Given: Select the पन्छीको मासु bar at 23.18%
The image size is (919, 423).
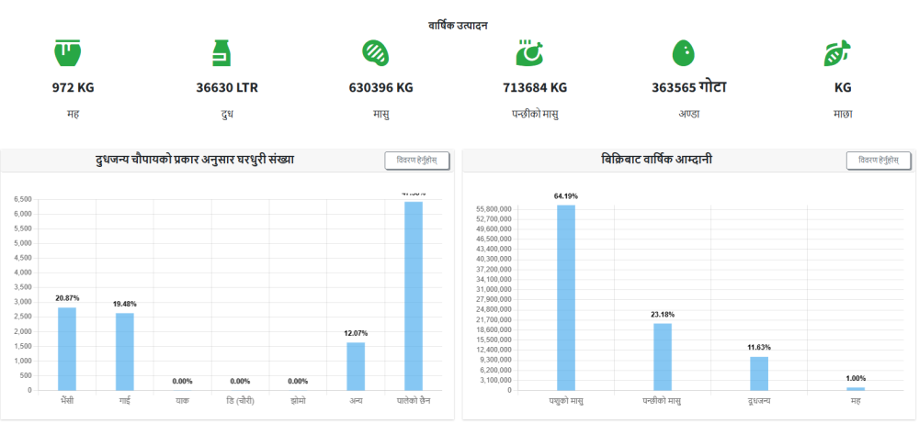Looking at the screenshot, I should [663, 356].
